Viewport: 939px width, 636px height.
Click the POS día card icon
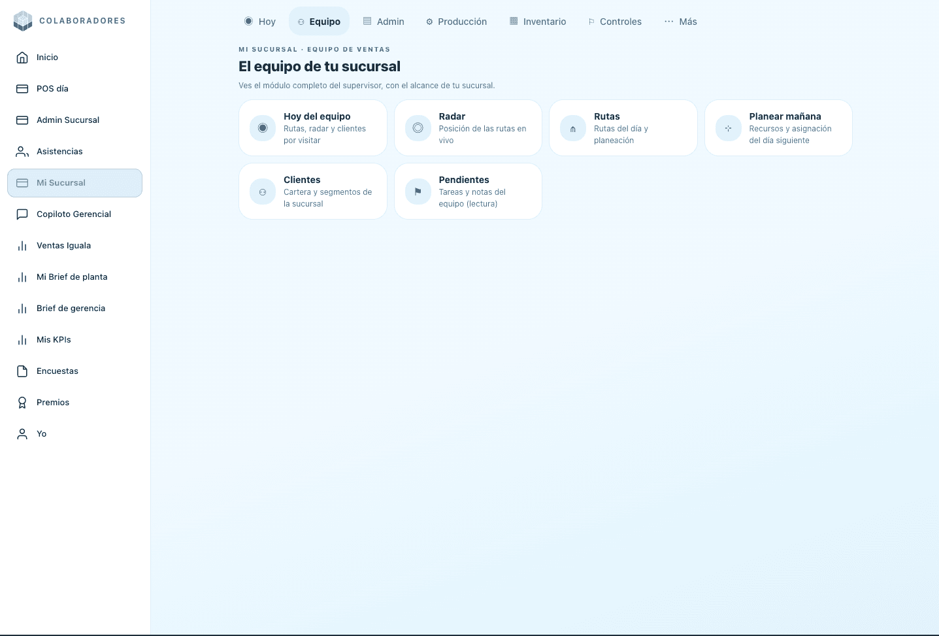[x=22, y=89]
